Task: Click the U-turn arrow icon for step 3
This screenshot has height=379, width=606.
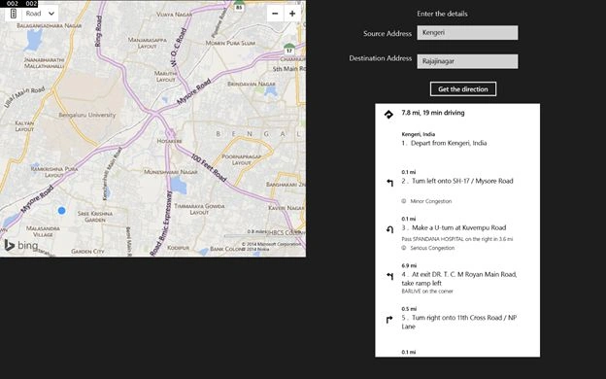Action: (x=390, y=229)
